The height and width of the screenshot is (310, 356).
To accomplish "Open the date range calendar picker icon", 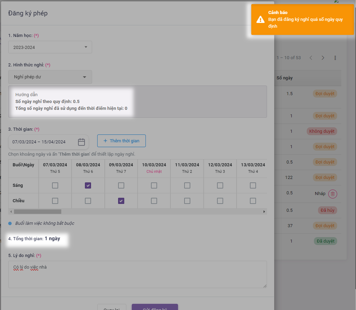I will point(81,142).
